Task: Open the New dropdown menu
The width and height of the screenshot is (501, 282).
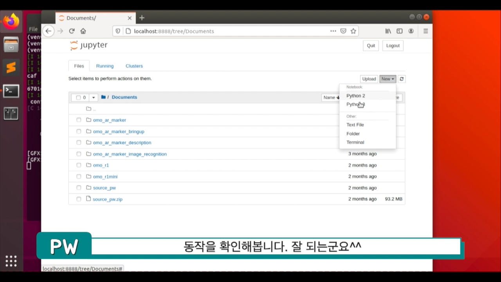Action: [x=387, y=79]
